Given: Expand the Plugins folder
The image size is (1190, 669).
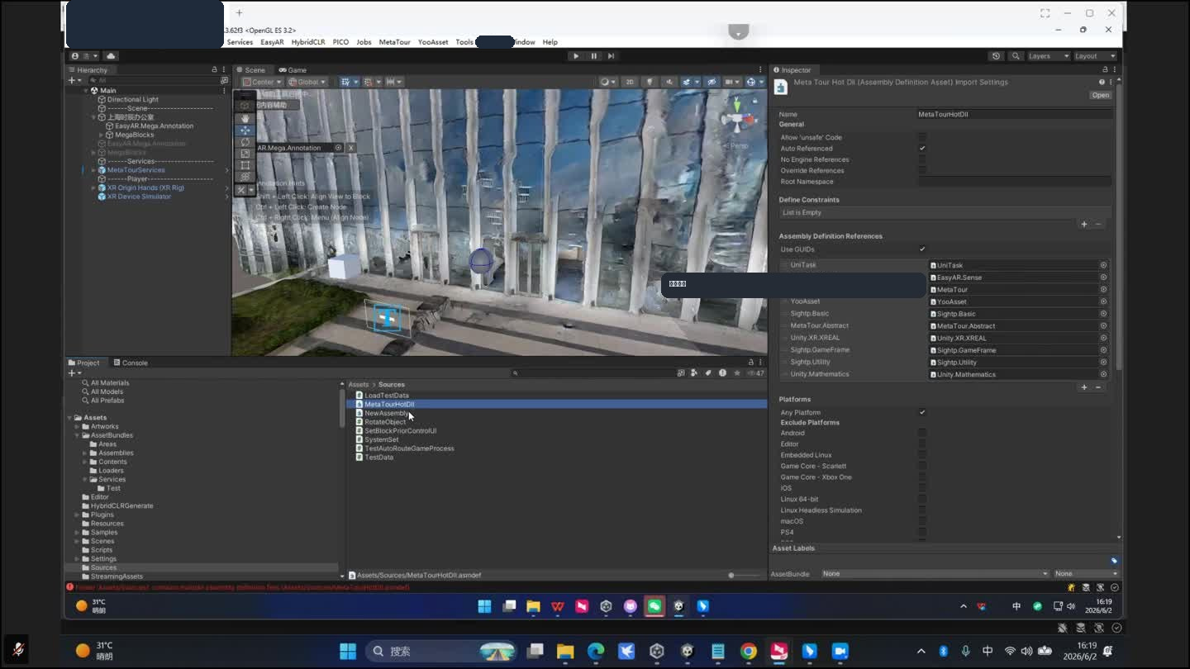Looking at the screenshot, I should tap(77, 515).
